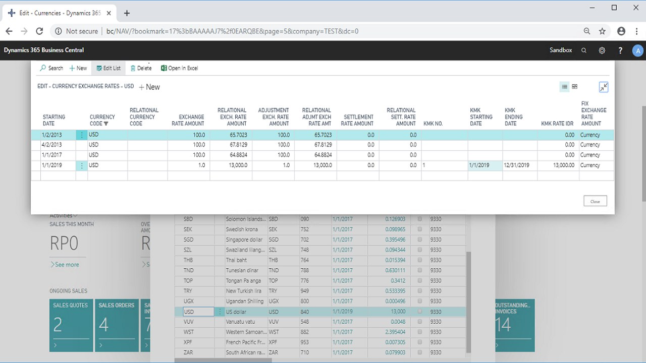Click KMK ending date 12/31/2019
Viewport: 646px width, 363px height.
tap(520, 165)
